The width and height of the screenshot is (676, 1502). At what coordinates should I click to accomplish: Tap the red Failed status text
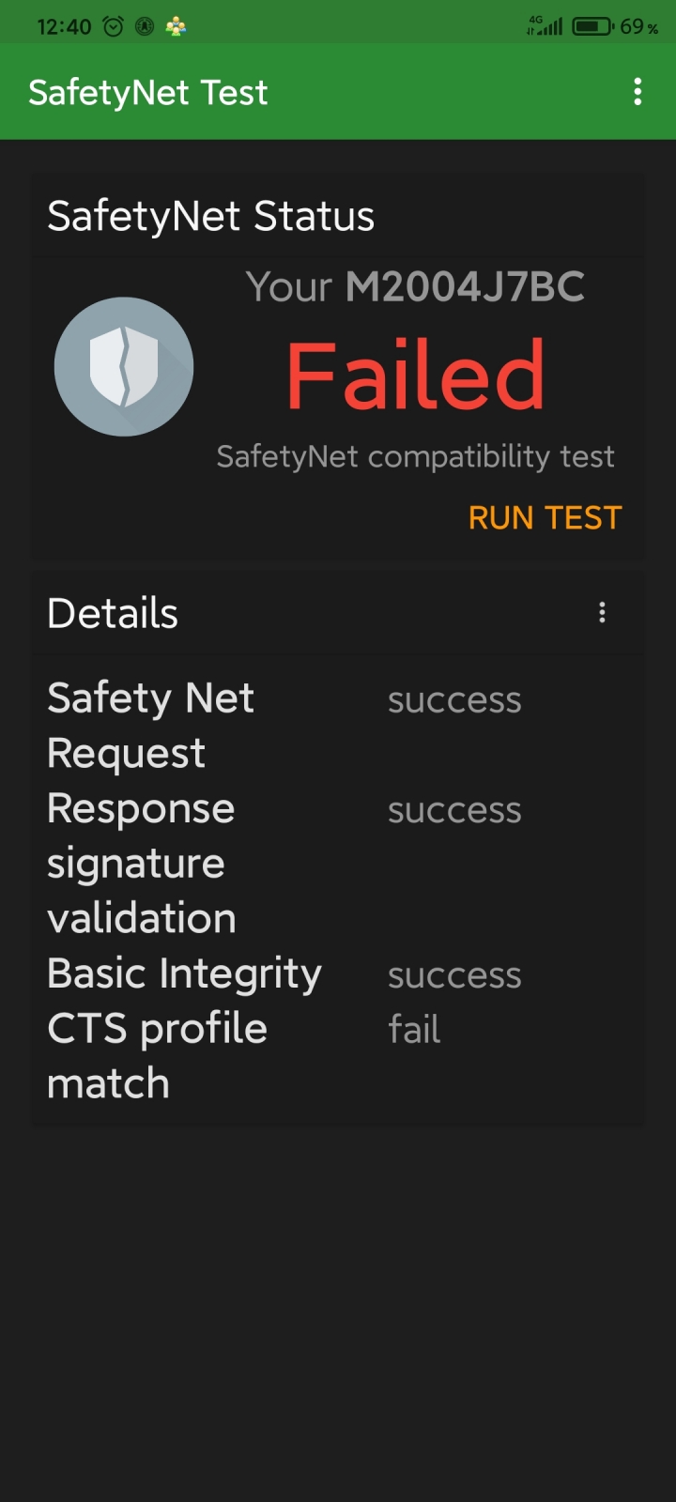tap(415, 375)
